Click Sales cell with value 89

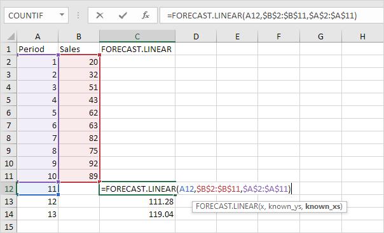[79, 176]
